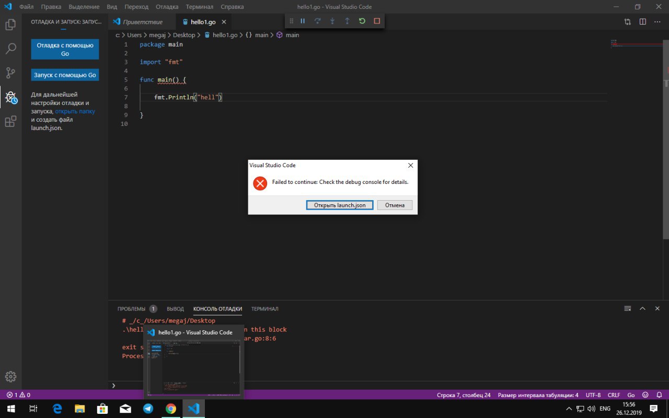Close the bottom panel
The image size is (669, 418).
click(658, 309)
